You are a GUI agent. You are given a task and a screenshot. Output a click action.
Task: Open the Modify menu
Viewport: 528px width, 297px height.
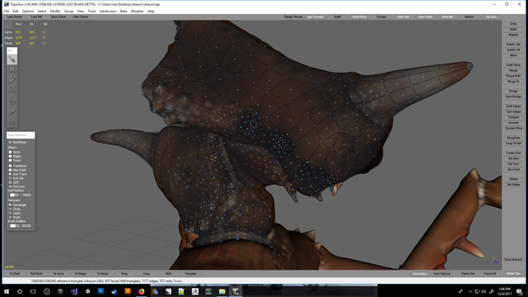pyautogui.click(x=55, y=11)
